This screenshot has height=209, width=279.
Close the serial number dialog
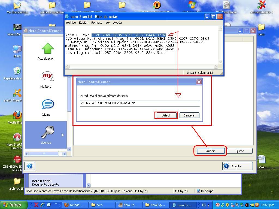[199, 82]
